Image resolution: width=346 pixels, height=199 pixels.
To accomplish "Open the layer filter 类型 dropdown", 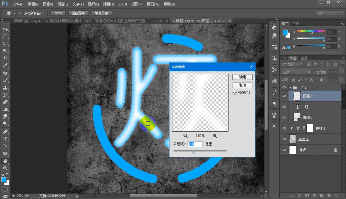I will [x=293, y=64].
